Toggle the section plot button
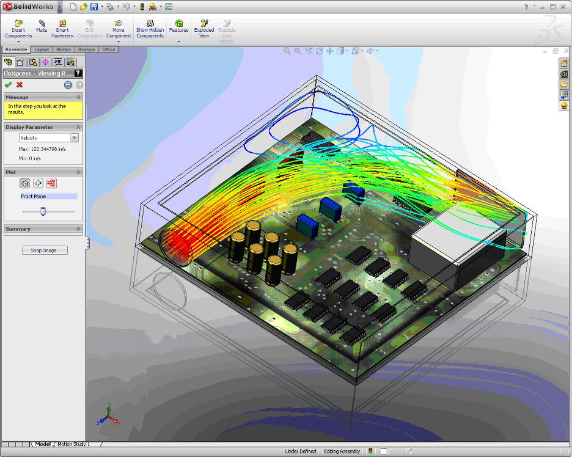Screen dimensions: 572x457 pos(25,183)
